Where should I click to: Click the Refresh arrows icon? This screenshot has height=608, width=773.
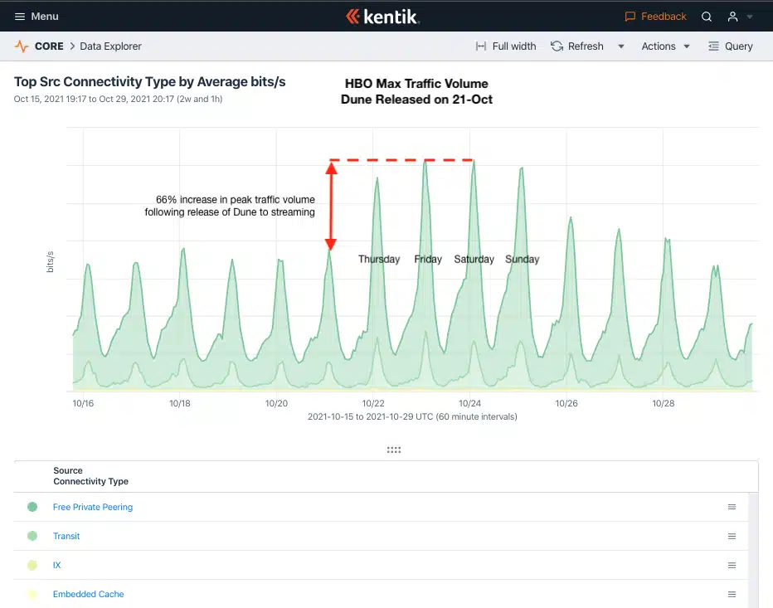coord(557,46)
